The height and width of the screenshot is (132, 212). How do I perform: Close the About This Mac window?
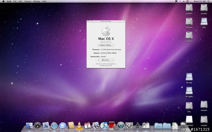pyautogui.click(x=88, y=21)
